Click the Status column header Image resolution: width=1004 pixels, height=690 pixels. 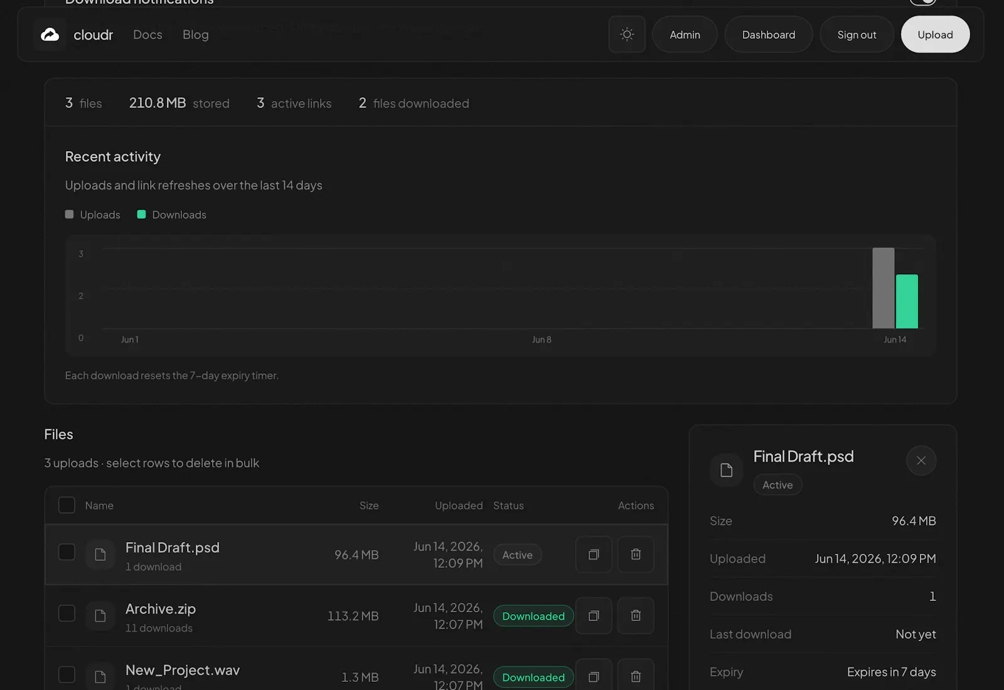coord(508,506)
